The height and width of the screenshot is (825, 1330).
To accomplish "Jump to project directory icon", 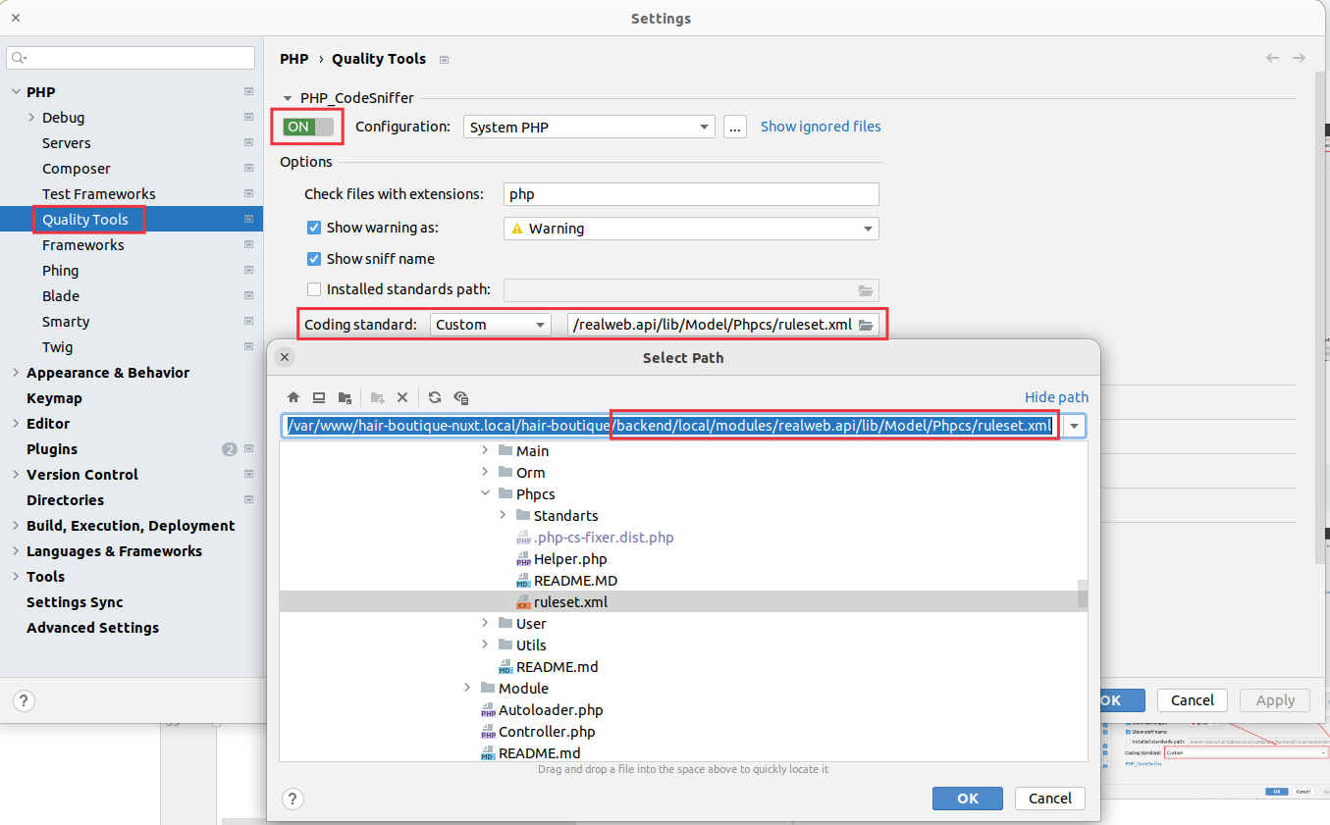I will click(x=345, y=397).
